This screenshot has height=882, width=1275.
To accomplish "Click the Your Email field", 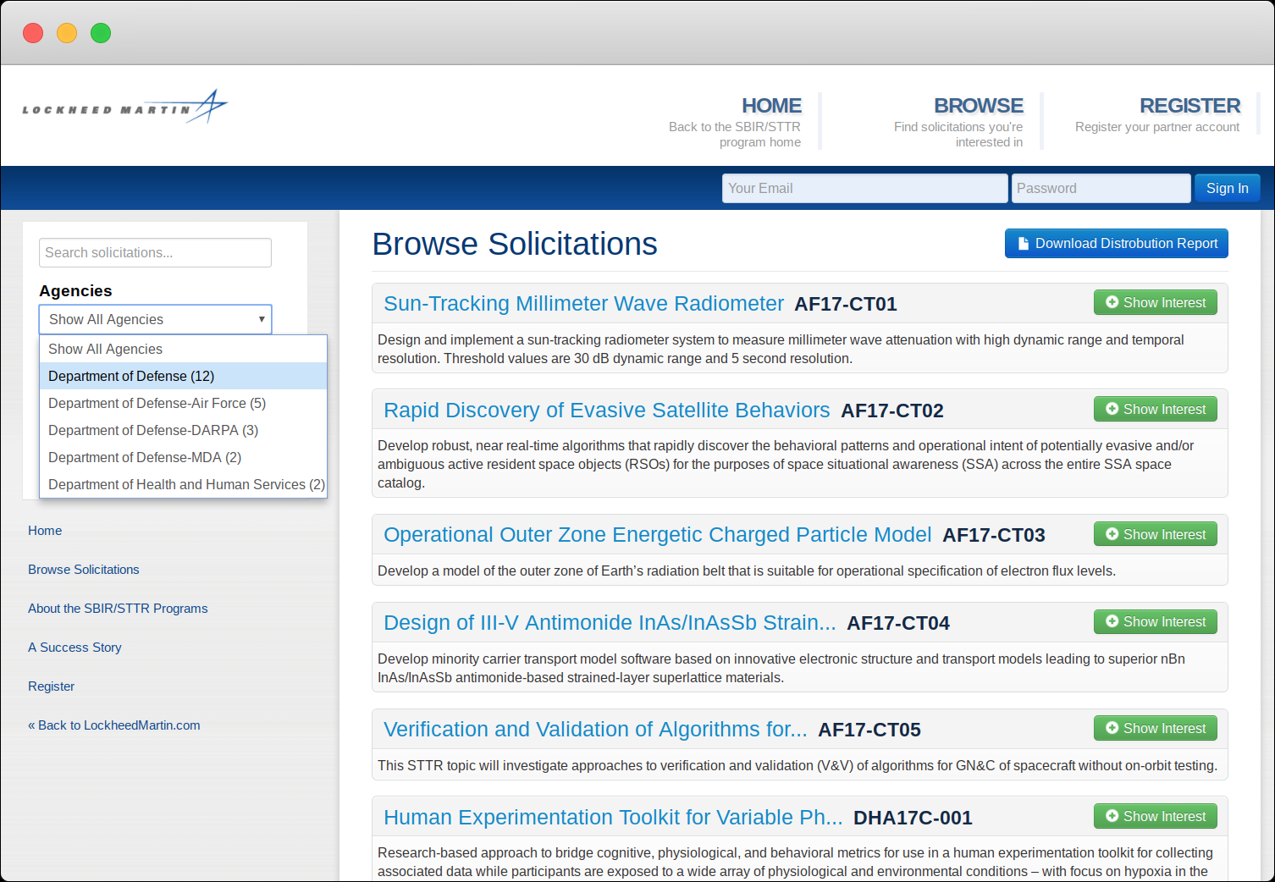I will tap(864, 188).
